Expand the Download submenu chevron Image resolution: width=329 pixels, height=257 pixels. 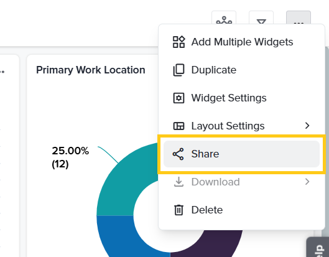[x=307, y=182]
